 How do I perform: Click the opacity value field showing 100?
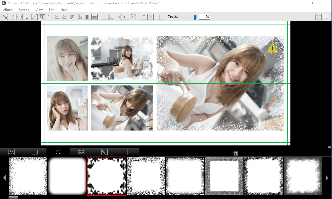[x=204, y=17]
